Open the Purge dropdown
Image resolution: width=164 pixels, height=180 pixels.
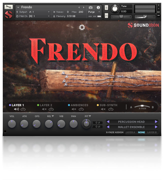click(94, 12)
